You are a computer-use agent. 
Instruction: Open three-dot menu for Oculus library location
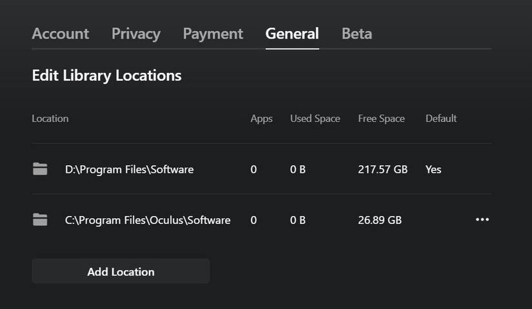(x=482, y=220)
